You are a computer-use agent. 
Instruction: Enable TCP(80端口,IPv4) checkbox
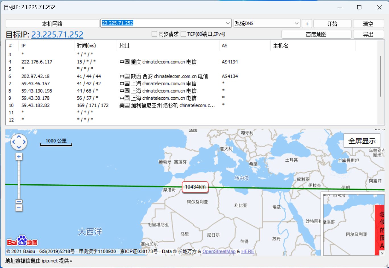[x=183, y=34]
